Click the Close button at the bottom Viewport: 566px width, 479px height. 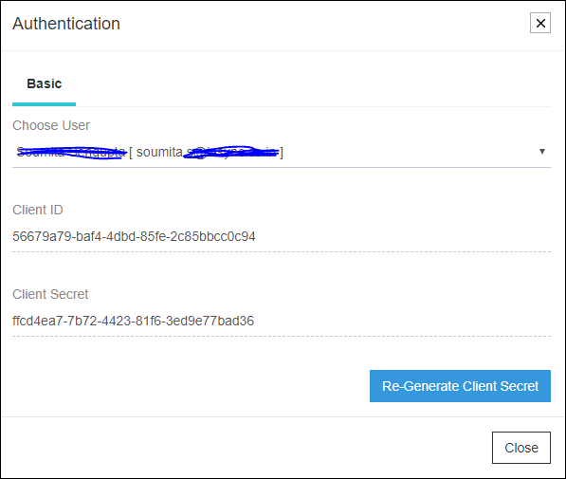tap(521, 448)
